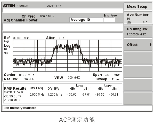Switch Ave Number to Off
Screen dimensions: 154x124
click(145, 22)
